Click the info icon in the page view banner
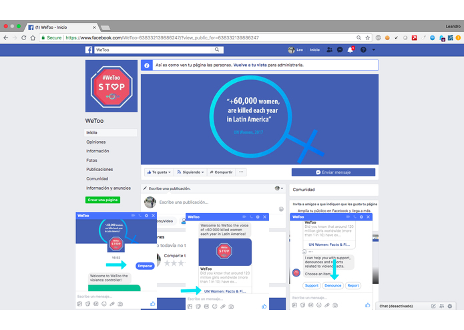Viewport: 464px width, 330px height. 147,65
